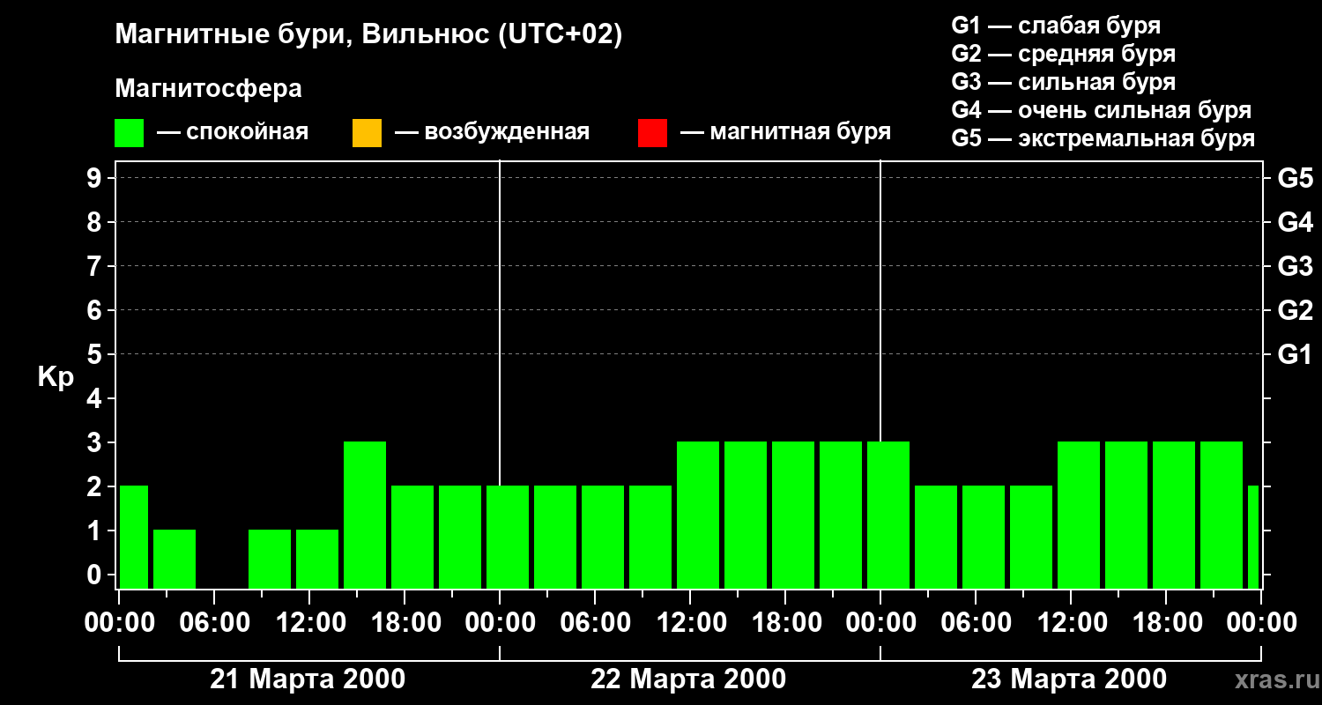The image size is (1322, 705).
Task: Click the green "спокойная" legend swatch
Action: point(129,132)
